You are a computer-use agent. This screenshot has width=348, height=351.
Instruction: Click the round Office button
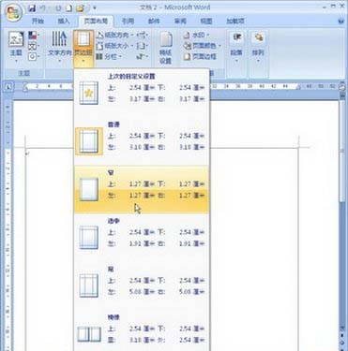[x=13, y=13]
